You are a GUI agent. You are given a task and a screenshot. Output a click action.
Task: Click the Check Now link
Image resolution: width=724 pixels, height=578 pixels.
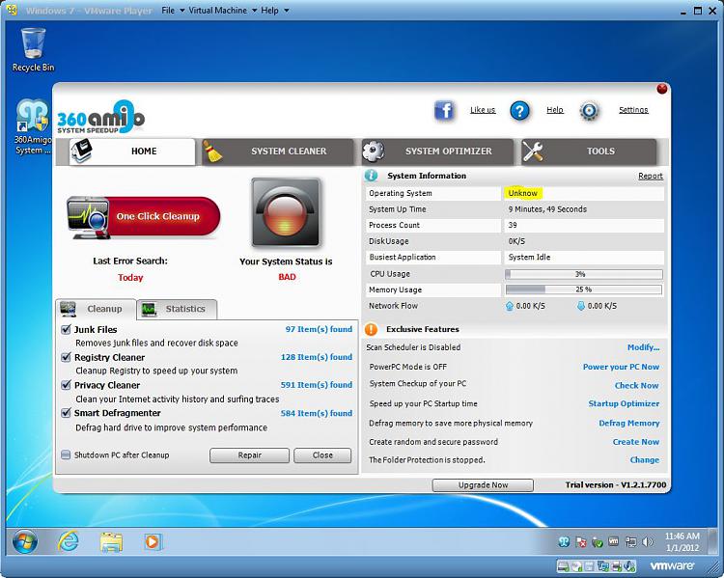[637, 385]
